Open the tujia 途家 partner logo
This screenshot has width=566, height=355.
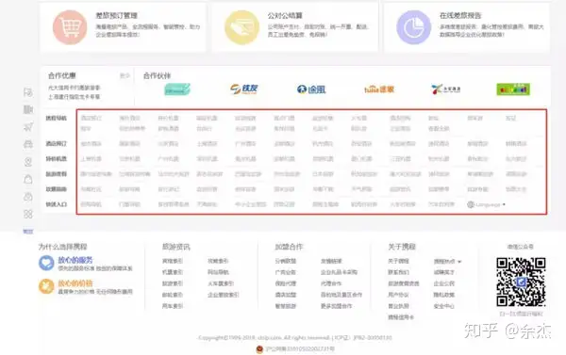tap(379, 89)
